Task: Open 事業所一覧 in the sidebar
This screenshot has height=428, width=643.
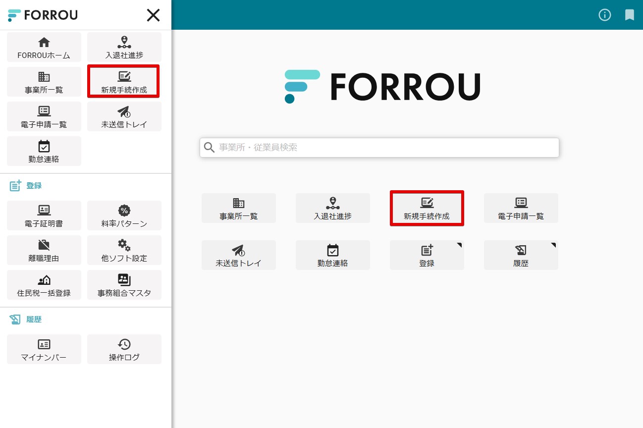Action: [x=44, y=82]
